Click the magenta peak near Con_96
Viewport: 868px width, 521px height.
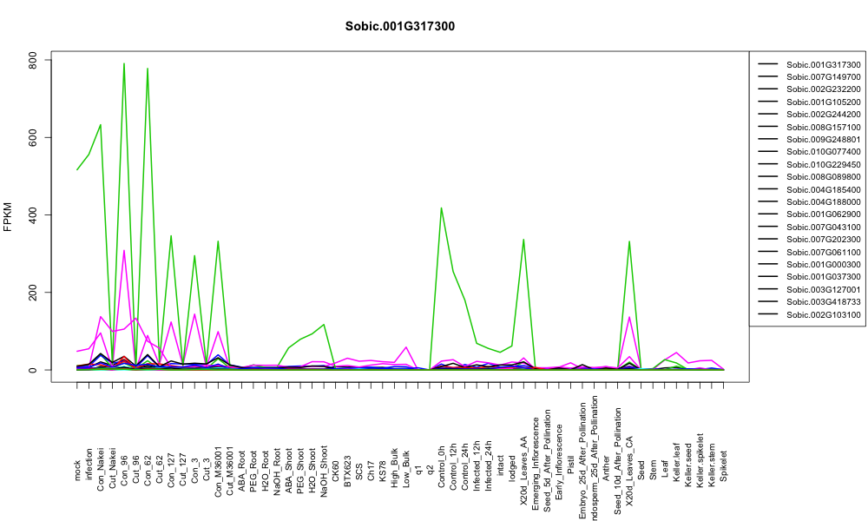point(124,251)
